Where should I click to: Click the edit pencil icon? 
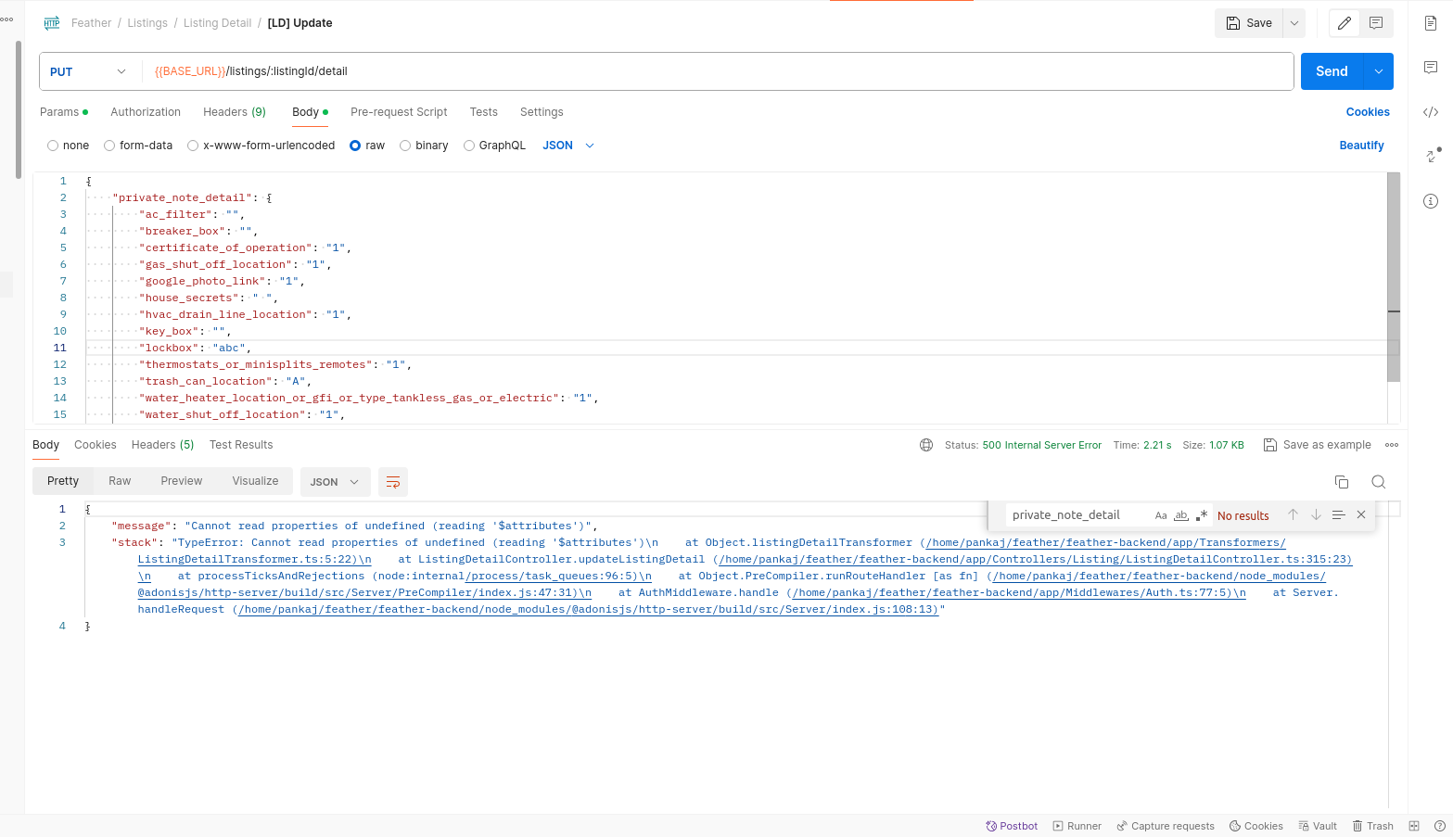pos(1344,23)
